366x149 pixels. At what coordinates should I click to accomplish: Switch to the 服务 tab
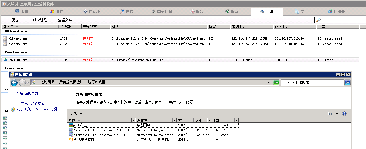click(x=196, y=11)
